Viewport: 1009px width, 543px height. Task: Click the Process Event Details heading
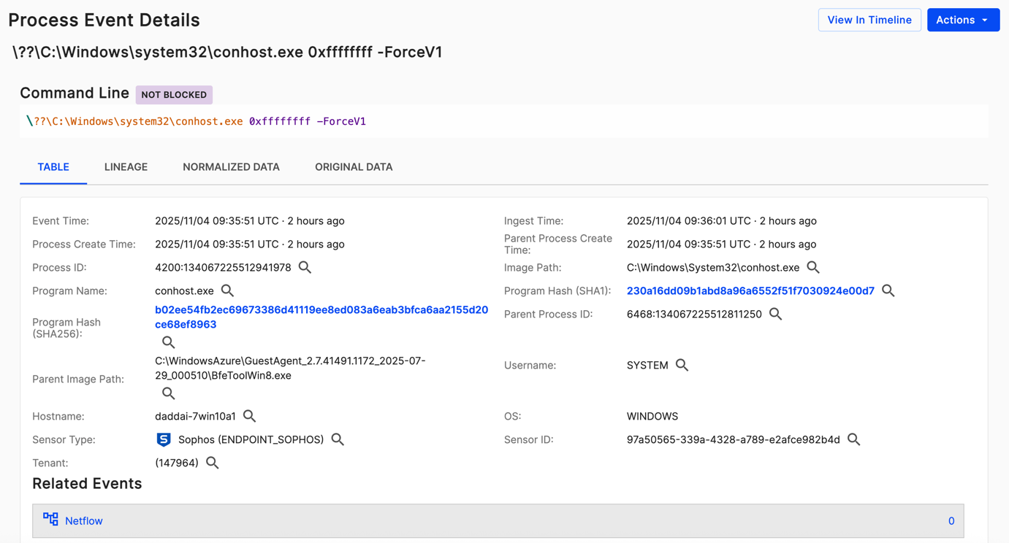click(x=104, y=20)
